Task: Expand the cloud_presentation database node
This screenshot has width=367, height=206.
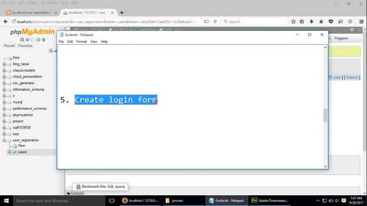Action: 4,77
